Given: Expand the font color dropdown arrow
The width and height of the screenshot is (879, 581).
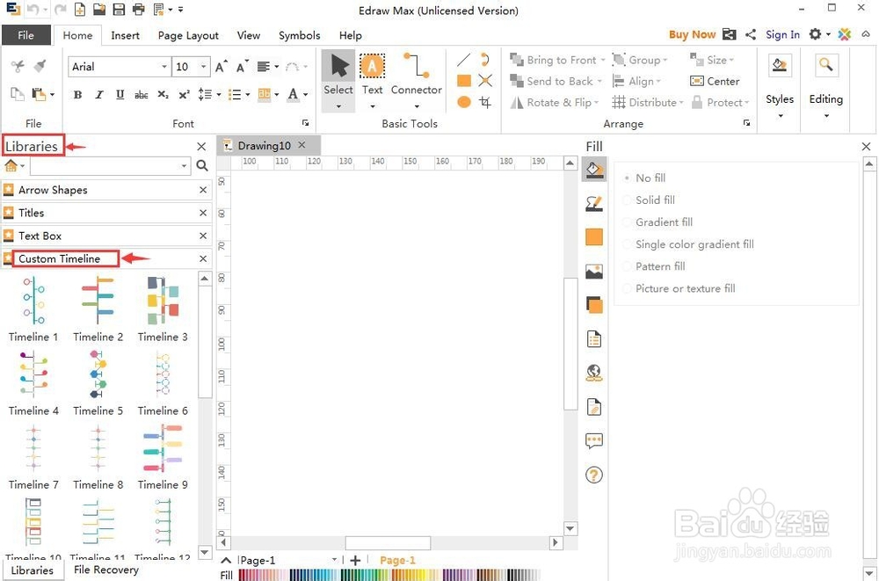Looking at the screenshot, I should coord(306,95).
